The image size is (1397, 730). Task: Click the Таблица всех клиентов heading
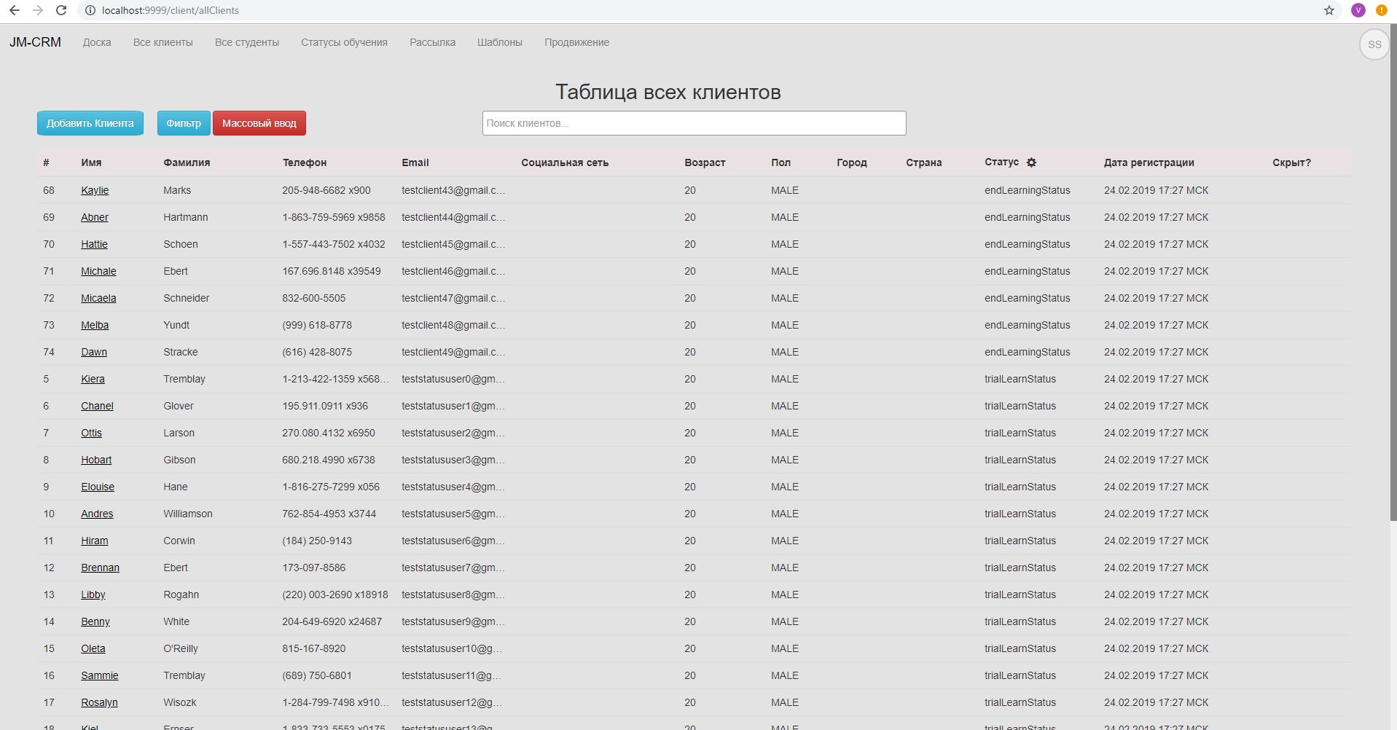pos(668,92)
